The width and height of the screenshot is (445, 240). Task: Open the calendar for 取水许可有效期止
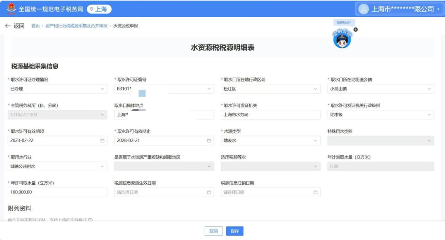(209, 140)
